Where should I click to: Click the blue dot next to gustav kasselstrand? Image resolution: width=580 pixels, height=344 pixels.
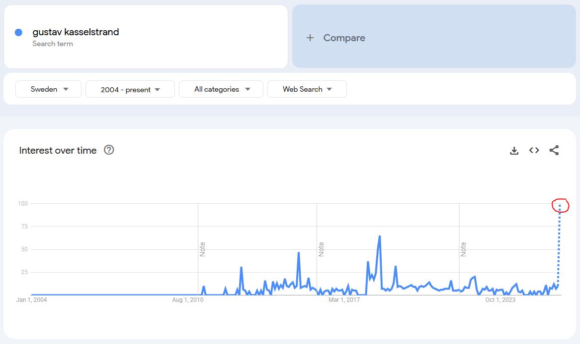click(18, 33)
